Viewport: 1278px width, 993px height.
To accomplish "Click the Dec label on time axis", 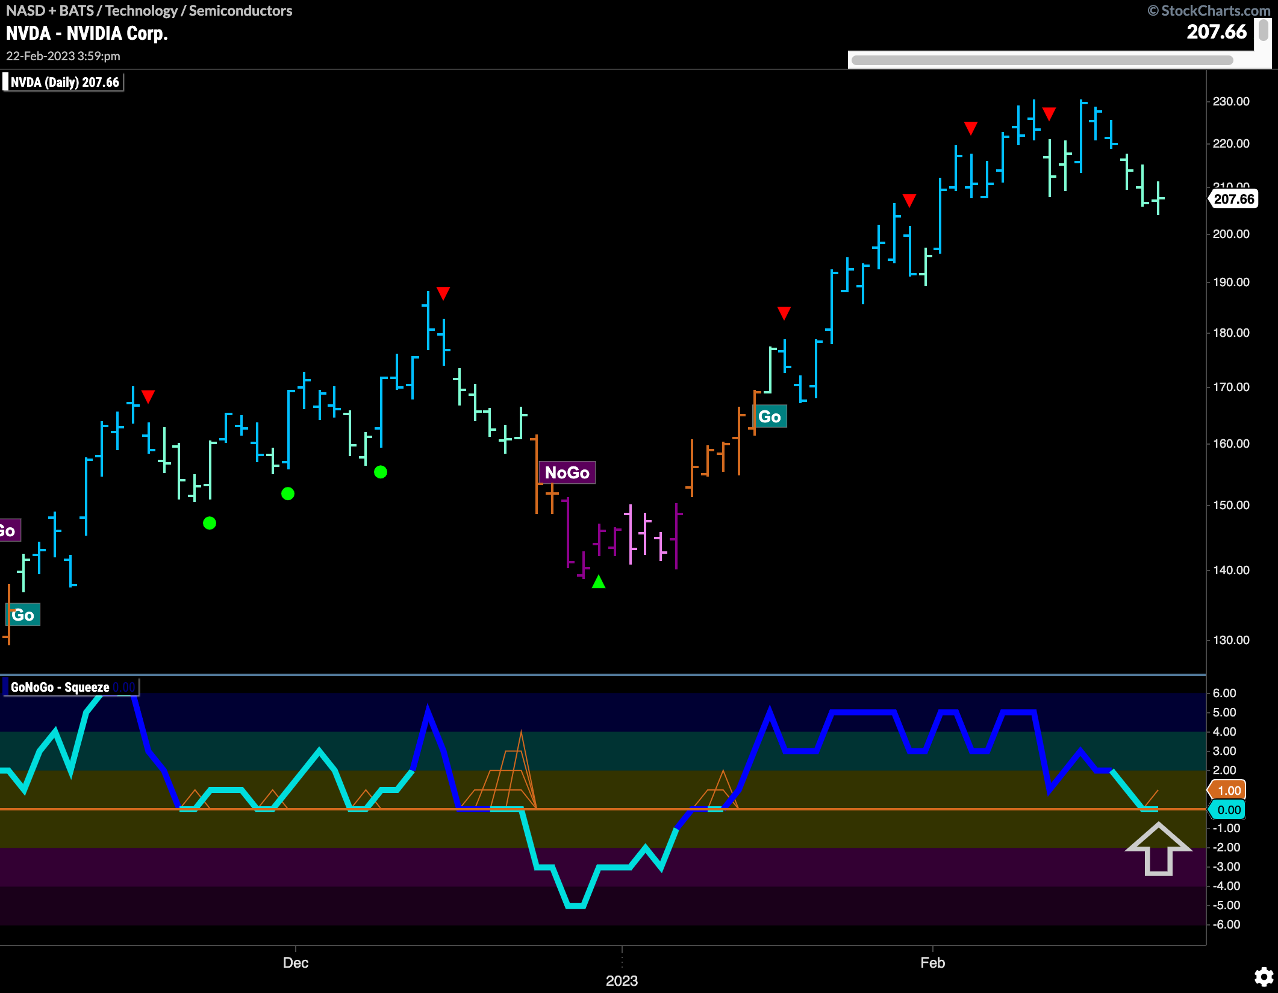I will point(296,962).
